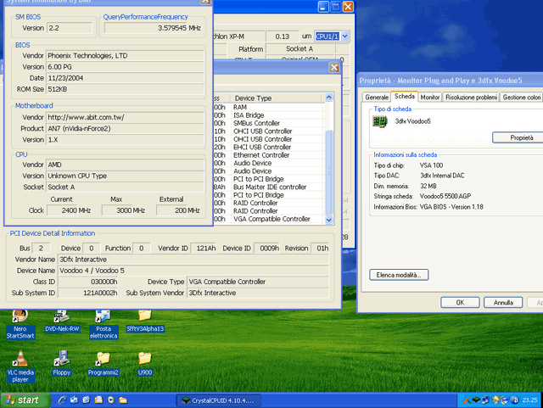Click the Sub System ID field 121A0002h
543x408 pixels.
point(88,293)
